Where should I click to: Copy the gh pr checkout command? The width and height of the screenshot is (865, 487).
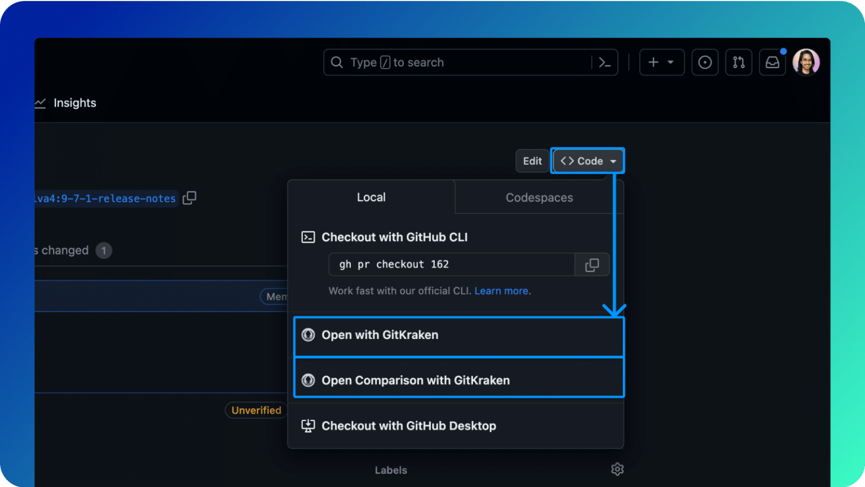coord(592,264)
